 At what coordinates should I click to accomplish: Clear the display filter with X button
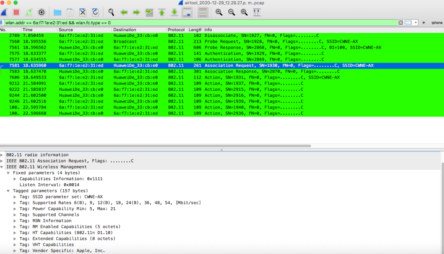tap(401, 23)
